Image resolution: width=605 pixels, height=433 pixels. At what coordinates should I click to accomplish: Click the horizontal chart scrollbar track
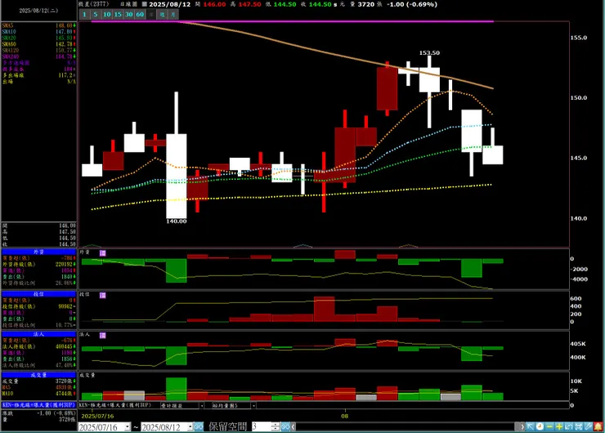406,426
